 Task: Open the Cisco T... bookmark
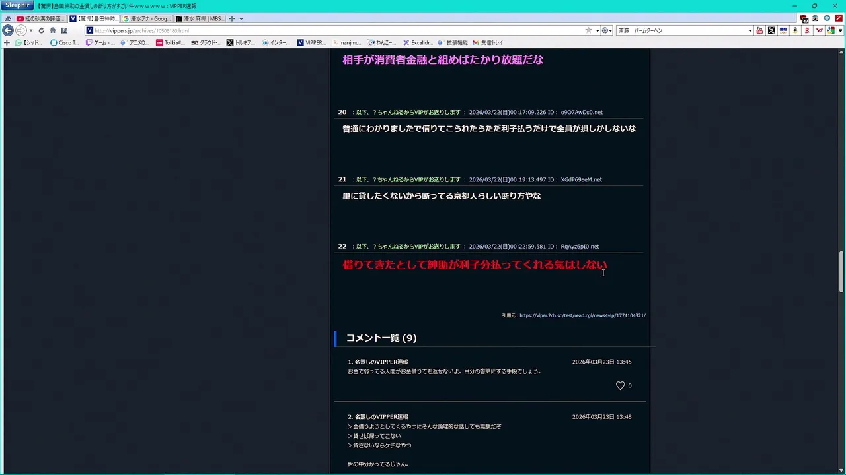tap(65, 42)
